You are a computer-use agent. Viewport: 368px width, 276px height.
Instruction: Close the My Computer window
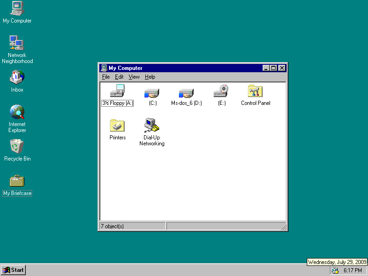click(x=282, y=68)
